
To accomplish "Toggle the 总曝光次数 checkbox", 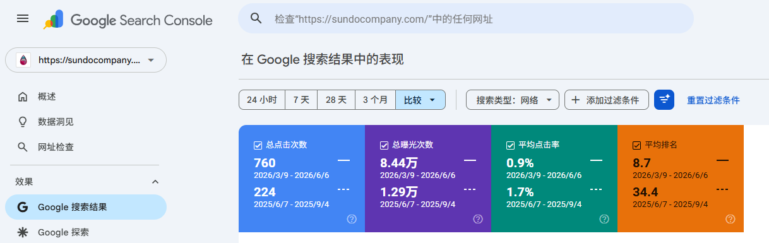I will (x=384, y=145).
